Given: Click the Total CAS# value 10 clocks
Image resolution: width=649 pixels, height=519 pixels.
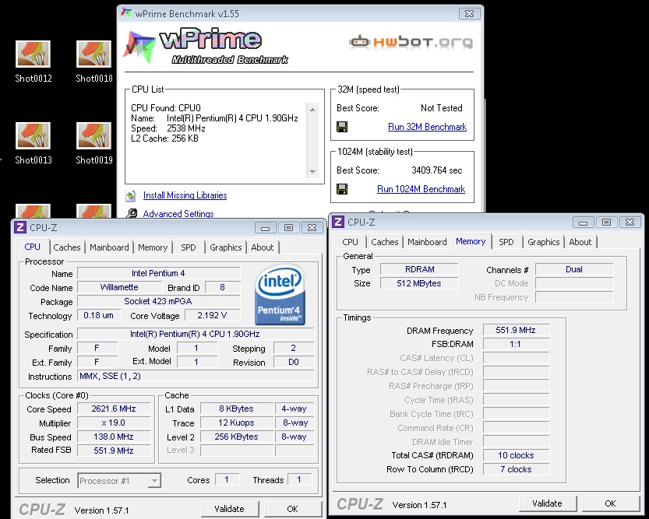Looking at the screenshot, I should 516,455.
